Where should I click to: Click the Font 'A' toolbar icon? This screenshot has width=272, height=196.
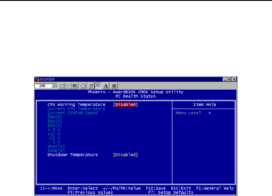[x=105, y=86]
